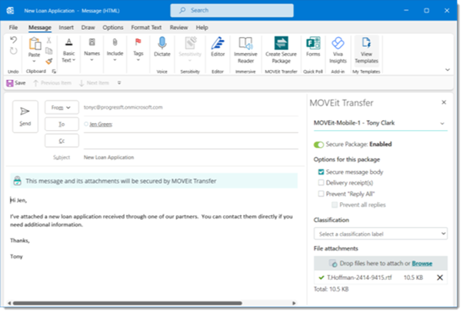This screenshot has width=463, height=313.
Task: Open the Tags flag menu
Action: coord(138,49)
